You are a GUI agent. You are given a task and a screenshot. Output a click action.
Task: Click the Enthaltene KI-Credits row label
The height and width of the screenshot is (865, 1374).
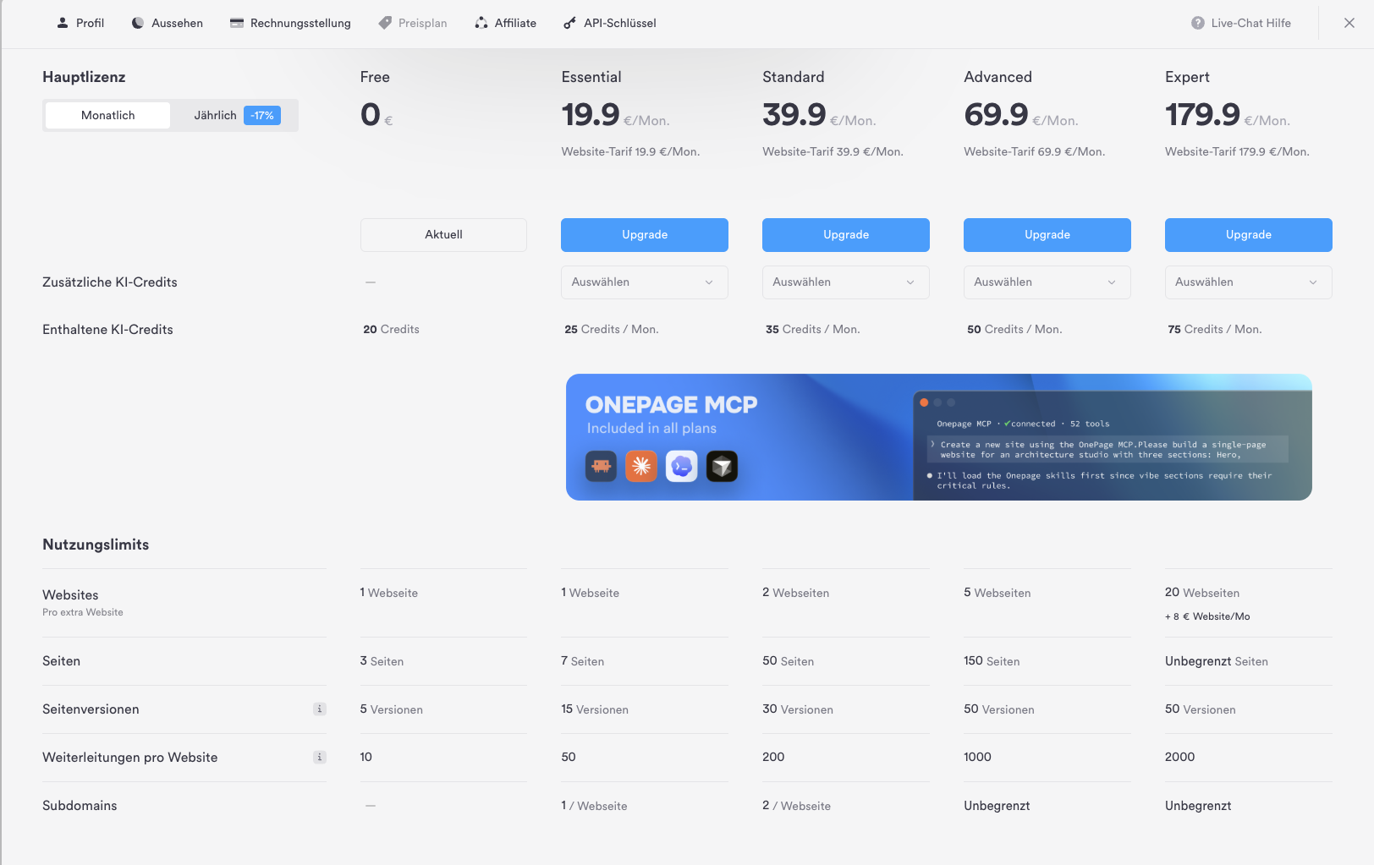(107, 330)
